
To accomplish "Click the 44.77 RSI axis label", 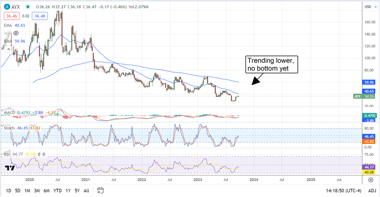I will [x=369, y=167].
